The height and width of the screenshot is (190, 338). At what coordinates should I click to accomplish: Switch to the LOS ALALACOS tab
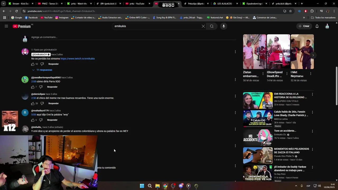(x=225, y=4)
